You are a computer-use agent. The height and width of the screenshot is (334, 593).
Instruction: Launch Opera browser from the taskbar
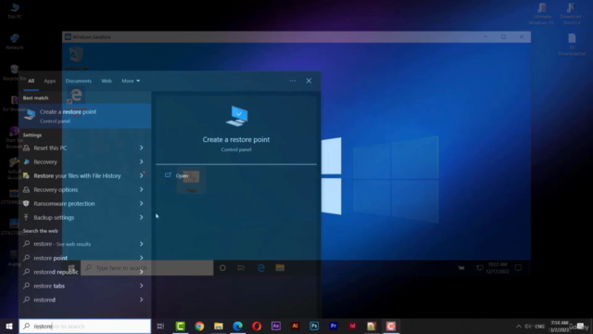click(x=257, y=326)
